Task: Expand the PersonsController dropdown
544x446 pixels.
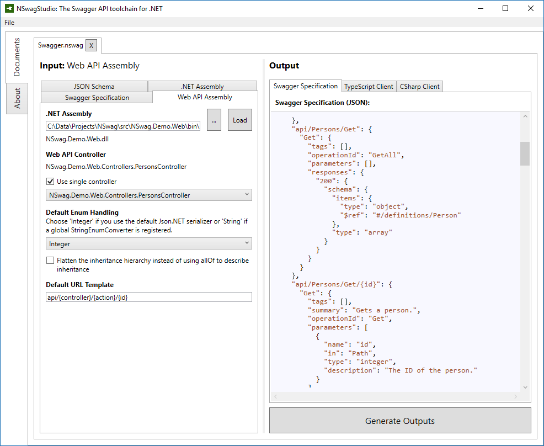Action: click(149, 195)
